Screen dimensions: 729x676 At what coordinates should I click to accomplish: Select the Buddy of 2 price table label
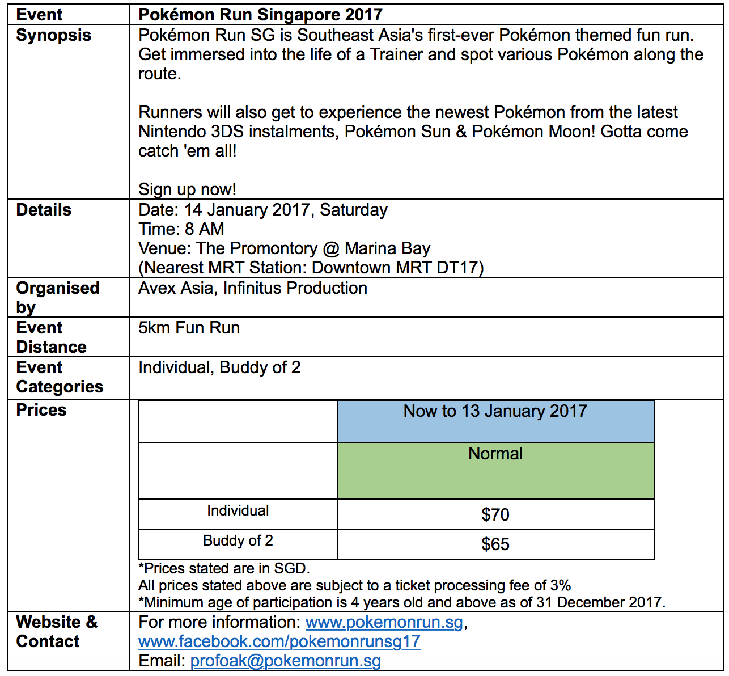click(x=238, y=541)
